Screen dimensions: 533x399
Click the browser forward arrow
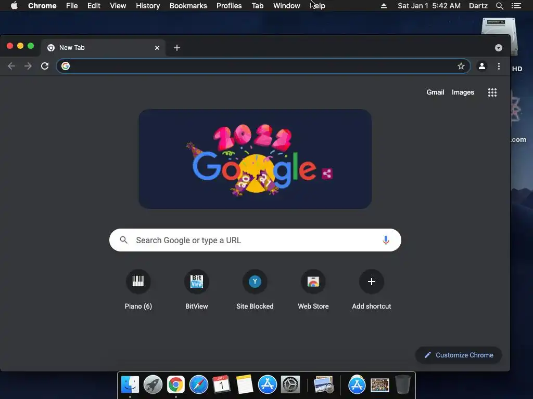[x=28, y=66]
